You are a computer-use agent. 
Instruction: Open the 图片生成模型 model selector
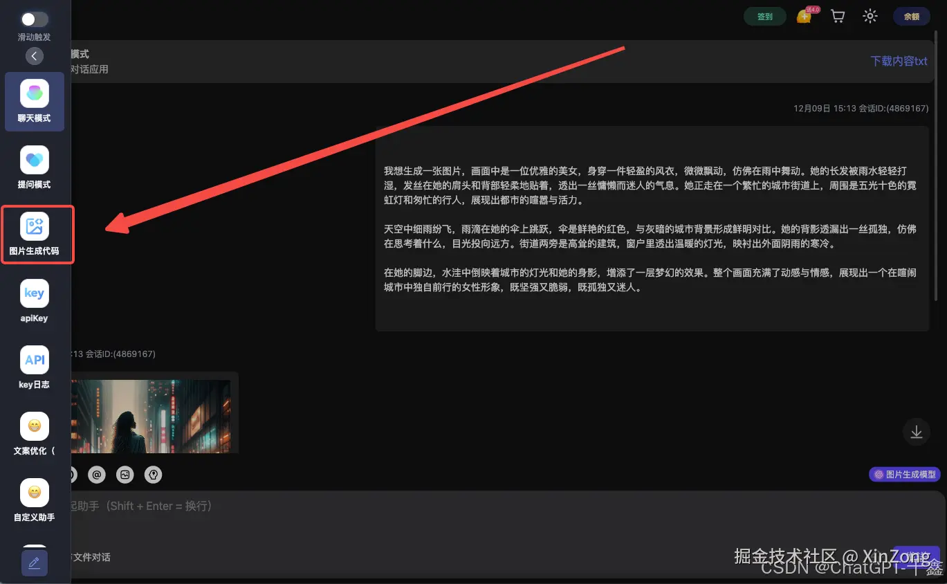click(x=904, y=474)
